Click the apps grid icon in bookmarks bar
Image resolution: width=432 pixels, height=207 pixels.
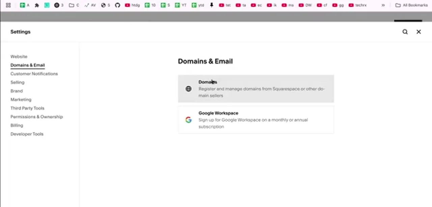tap(8, 5)
